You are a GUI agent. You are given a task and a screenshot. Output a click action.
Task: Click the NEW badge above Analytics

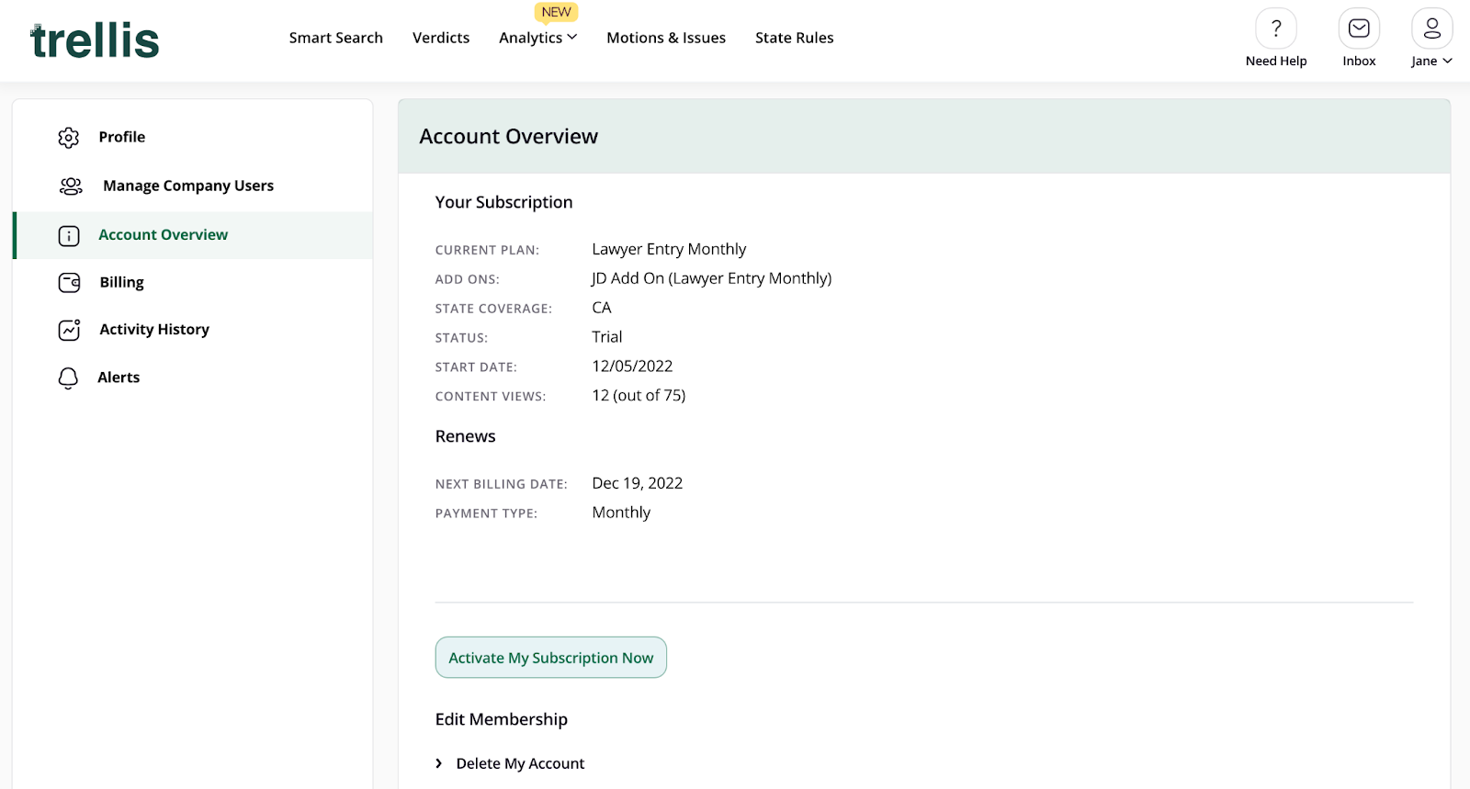click(556, 12)
